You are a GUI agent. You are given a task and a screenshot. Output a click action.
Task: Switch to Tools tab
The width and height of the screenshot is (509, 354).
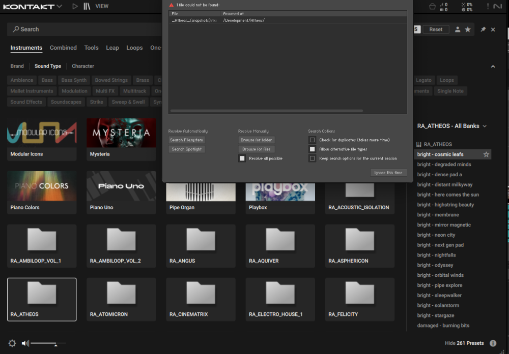(91, 48)
